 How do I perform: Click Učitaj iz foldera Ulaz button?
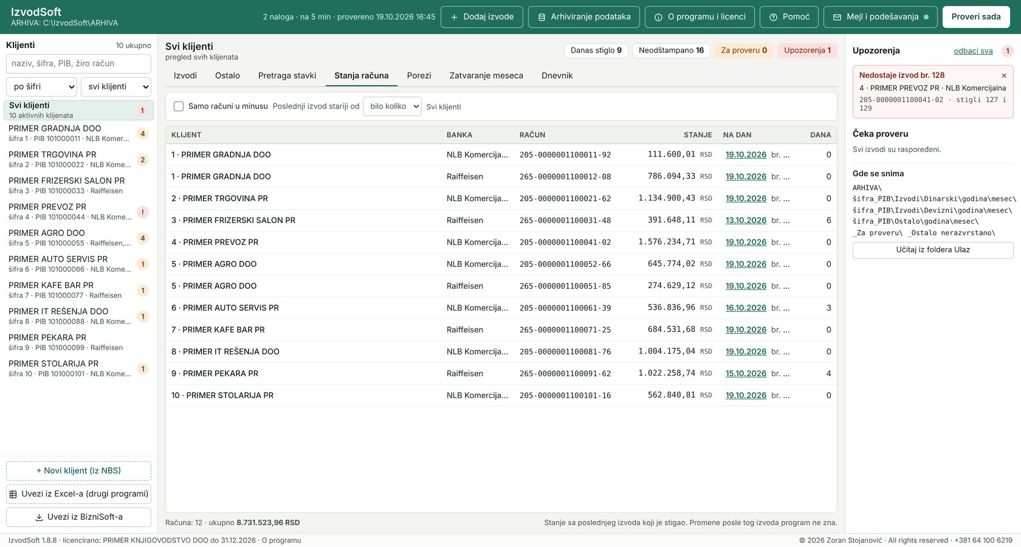[933, 250]
